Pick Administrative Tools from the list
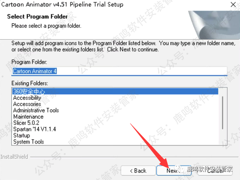Screen dimensions: 240x180 36,110
